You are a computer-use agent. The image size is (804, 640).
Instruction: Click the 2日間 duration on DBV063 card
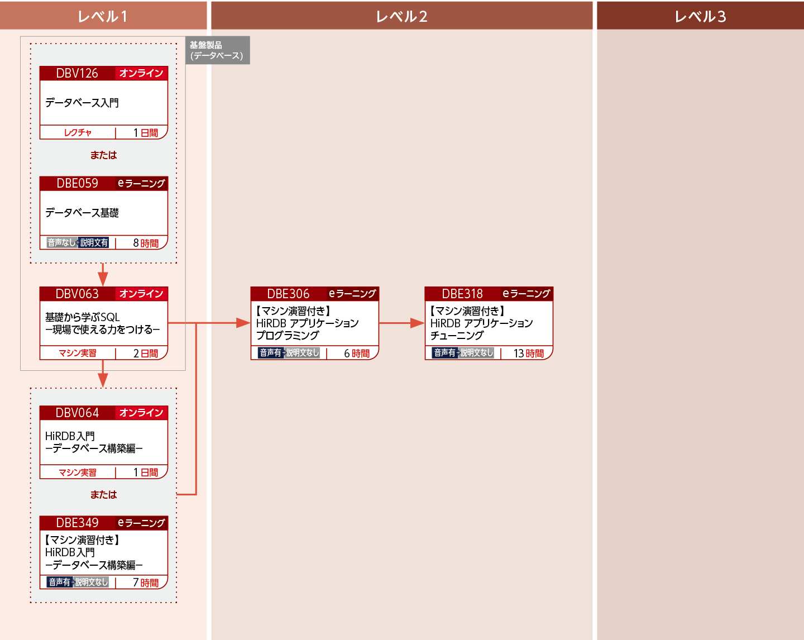146,353
